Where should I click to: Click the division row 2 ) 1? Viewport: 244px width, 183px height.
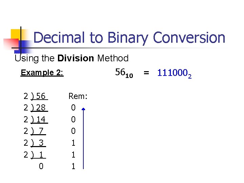tap(35, 155)
